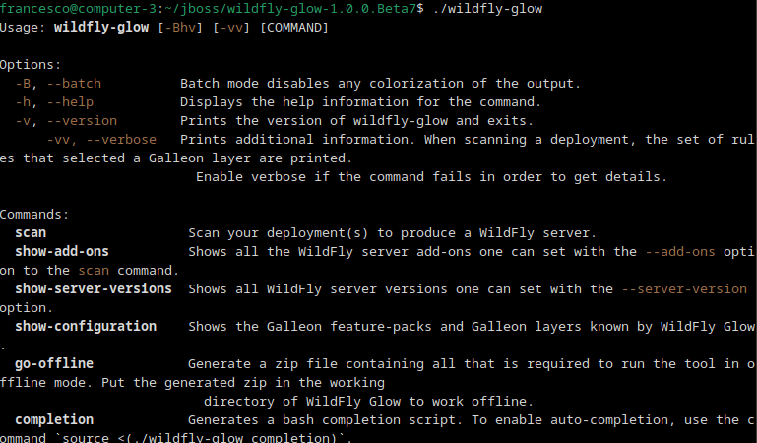Screen dimensions: 757x443
Task: Click the orange scan word before 'command.'
Action: point(94,271)
